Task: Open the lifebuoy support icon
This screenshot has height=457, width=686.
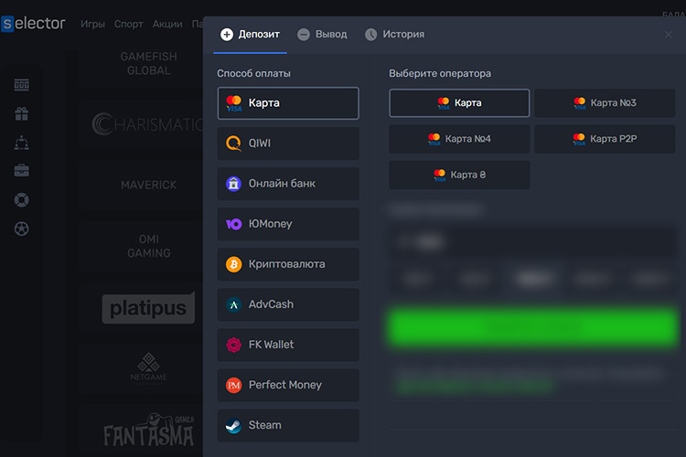Action: [x=22, y=199]
